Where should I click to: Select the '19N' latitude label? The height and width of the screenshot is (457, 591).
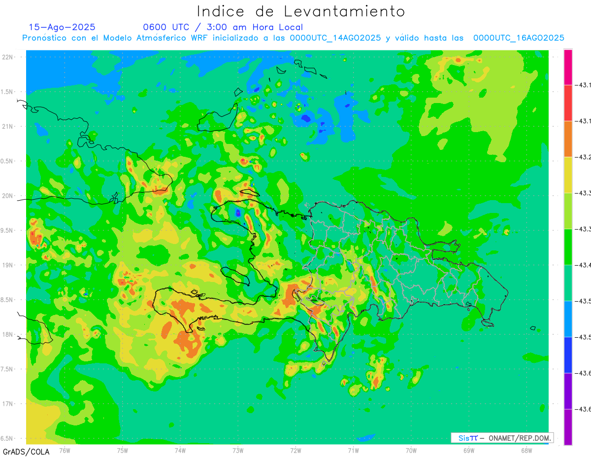pyautogui.click(x=8, y=265)
